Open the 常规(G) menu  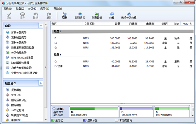point(8,8)
